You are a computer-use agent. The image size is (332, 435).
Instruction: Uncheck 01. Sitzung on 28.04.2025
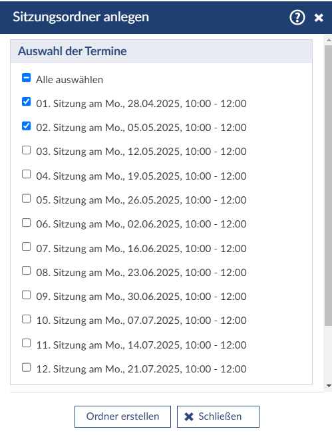click(x=27, y=102)
